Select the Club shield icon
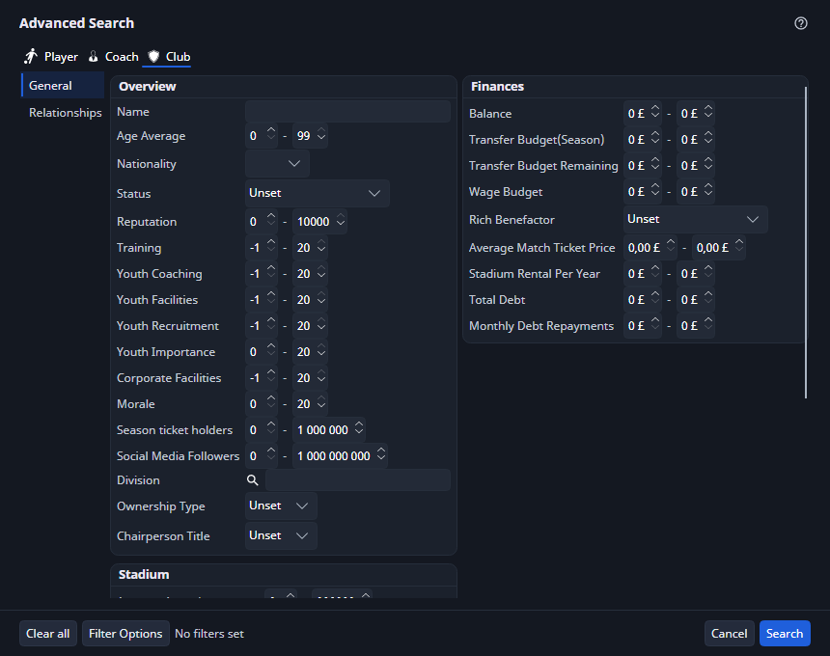The height and width of the screenshot is (656, 830). pos(153,56)
